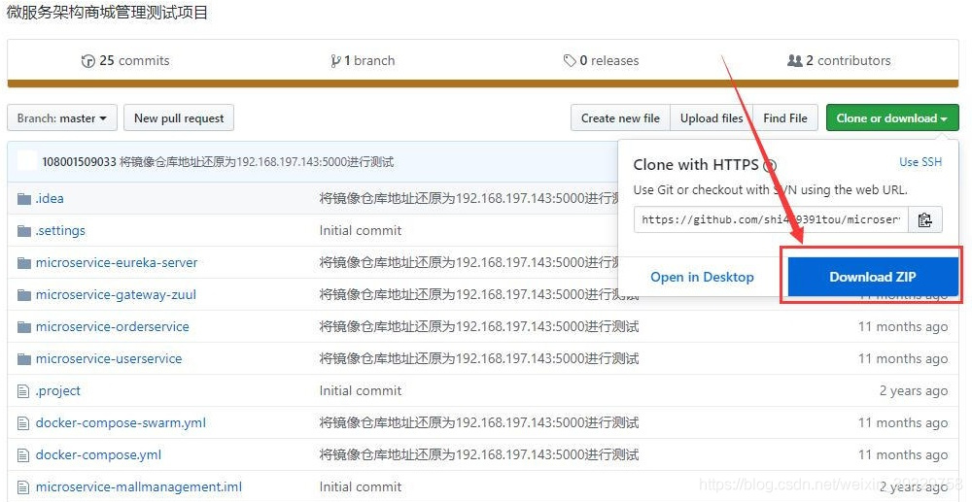972x502 pixels.
Task: Click the docker-compose.yml file icon
Action: (x=23, y=455)
